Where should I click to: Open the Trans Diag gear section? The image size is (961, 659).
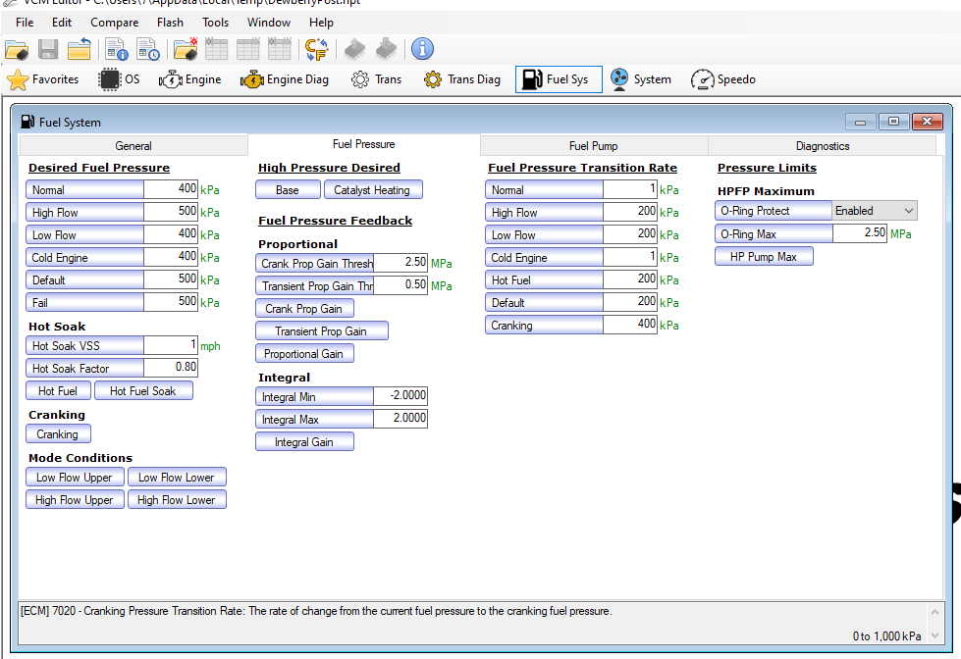pyautogui.click(x=462, y=79)
